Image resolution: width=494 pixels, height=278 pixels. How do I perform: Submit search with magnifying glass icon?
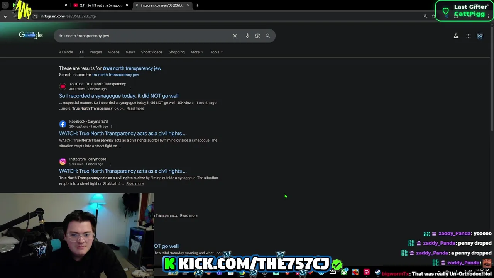click(268, 36)
